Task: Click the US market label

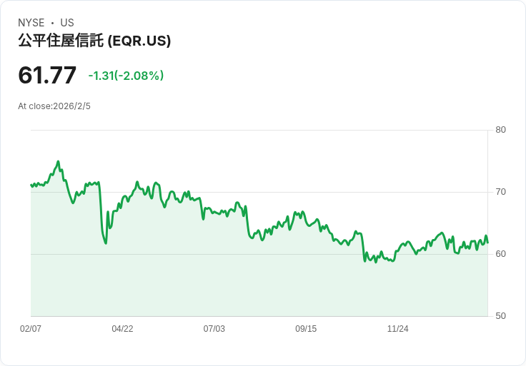Action: point(67,23)
